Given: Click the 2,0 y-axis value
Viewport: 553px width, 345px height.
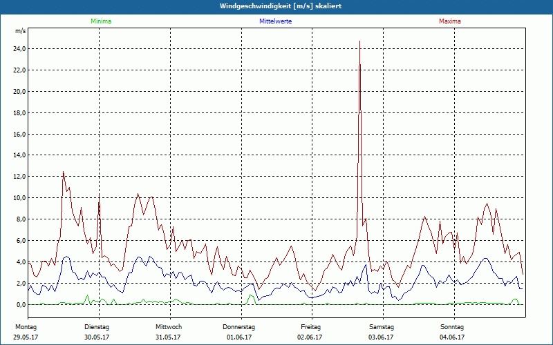Looking at the screenshot, I should click(x=21, y=284).
